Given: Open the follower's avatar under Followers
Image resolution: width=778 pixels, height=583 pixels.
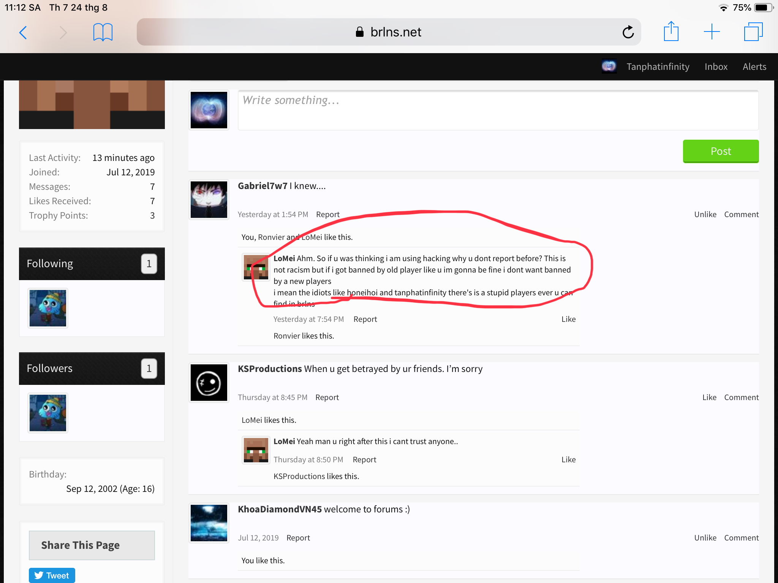Looking at the screenshot, I should 48,413.
